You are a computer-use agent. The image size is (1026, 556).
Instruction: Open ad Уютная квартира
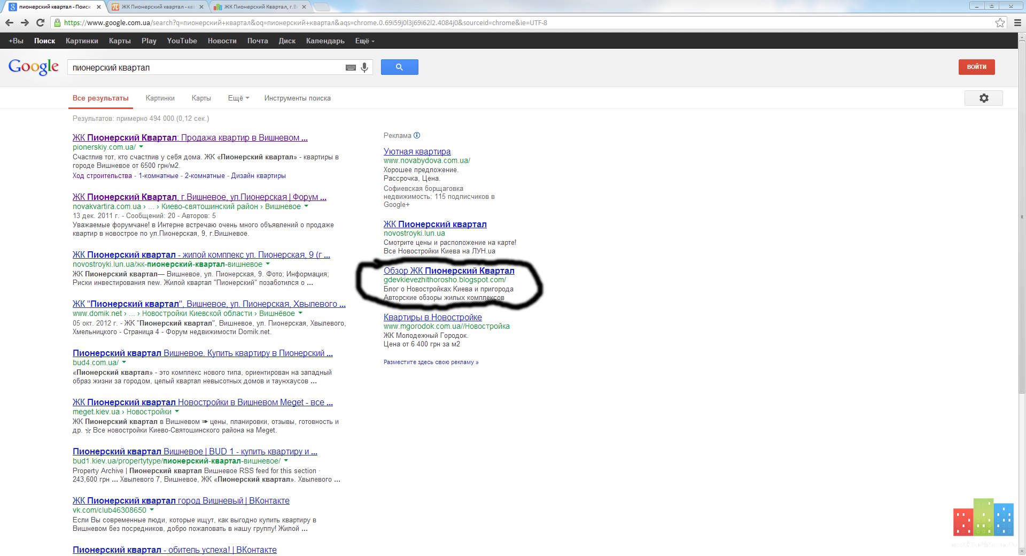tap(417, 151)
